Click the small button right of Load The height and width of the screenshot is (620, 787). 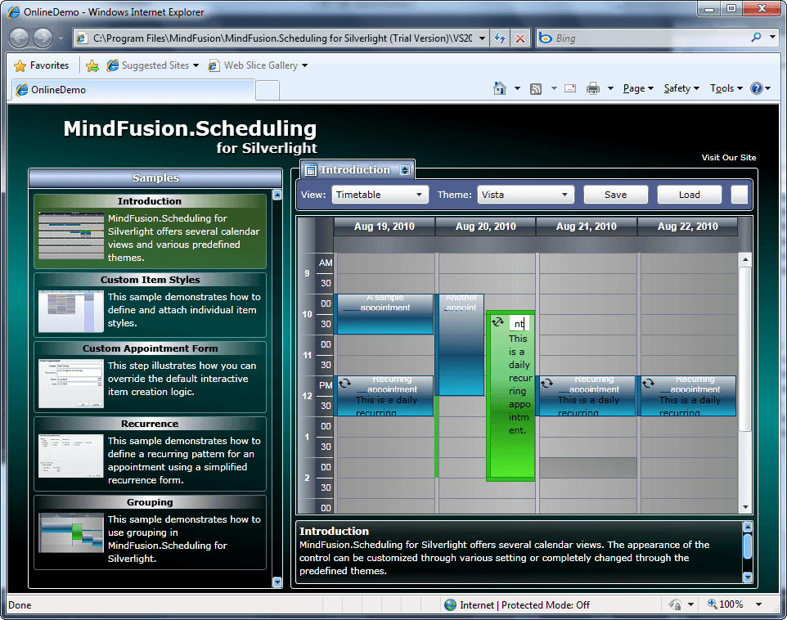click(x=740, y=195)
